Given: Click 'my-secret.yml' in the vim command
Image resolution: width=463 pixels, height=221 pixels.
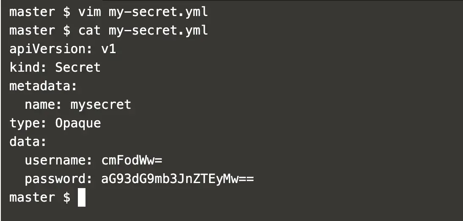Looking at the screenshot, I should click(158, 13).
